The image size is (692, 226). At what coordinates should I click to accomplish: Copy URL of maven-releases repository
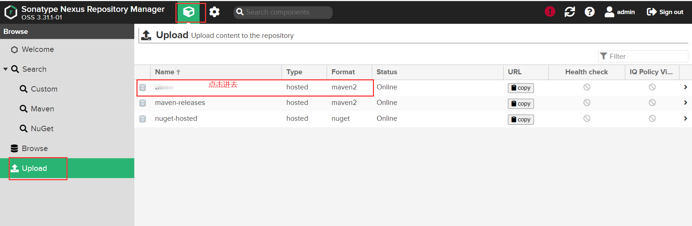(521, 104)
